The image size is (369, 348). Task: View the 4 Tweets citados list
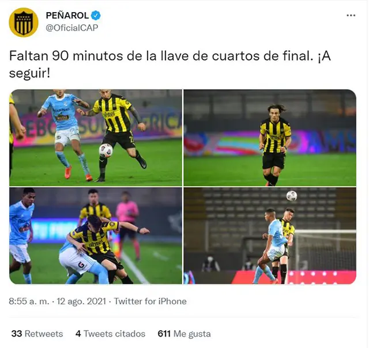[x=110, y=334]
